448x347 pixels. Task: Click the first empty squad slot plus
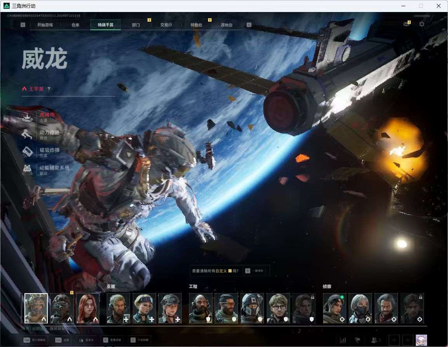394,340
